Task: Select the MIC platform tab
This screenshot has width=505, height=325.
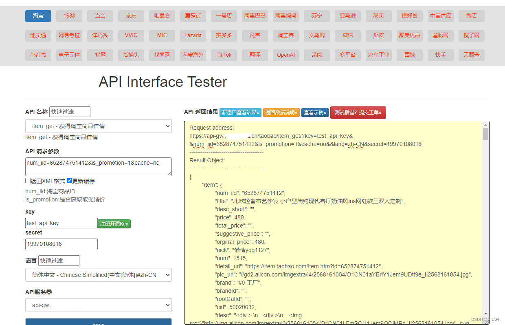Action: click(x=162, y=35)
